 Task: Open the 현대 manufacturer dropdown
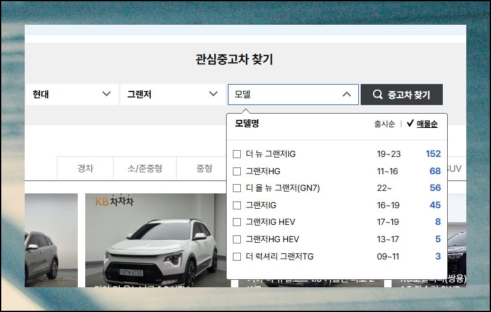coord(72,95)
